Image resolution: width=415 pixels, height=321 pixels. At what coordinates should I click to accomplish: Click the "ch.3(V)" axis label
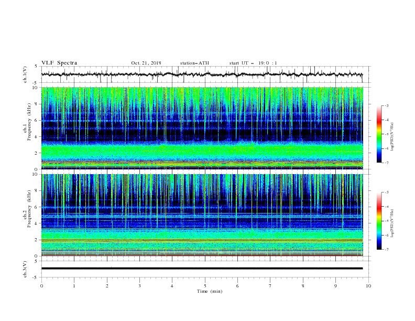click(x=25, y=269)
